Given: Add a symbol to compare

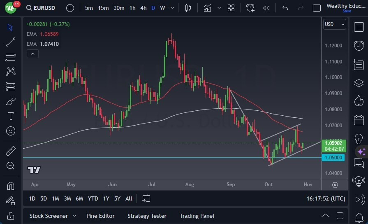Looking at the screenshot, I should coord(70,8).
